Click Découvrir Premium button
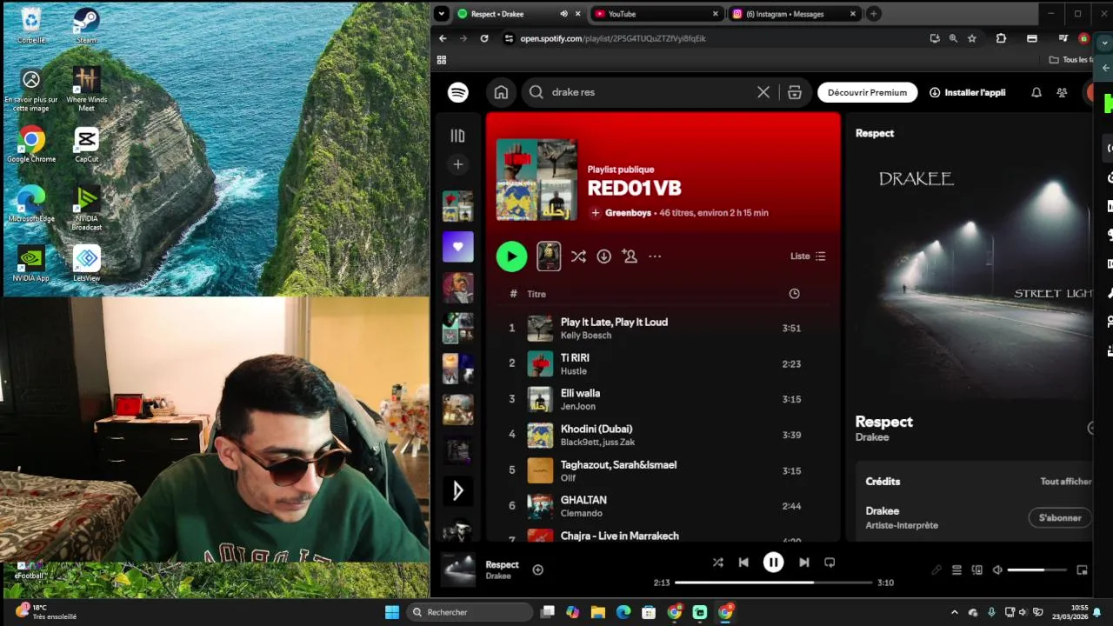 (x=867, y=92)
